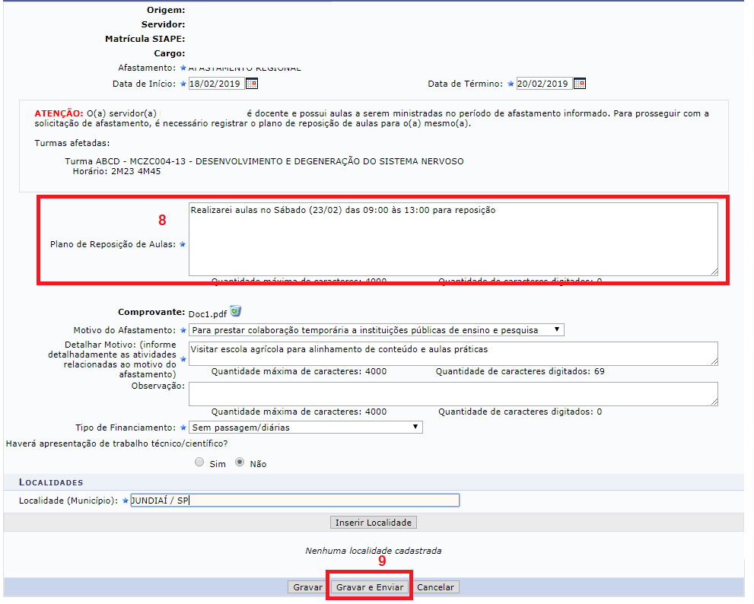Select the Não radio button

240,463
